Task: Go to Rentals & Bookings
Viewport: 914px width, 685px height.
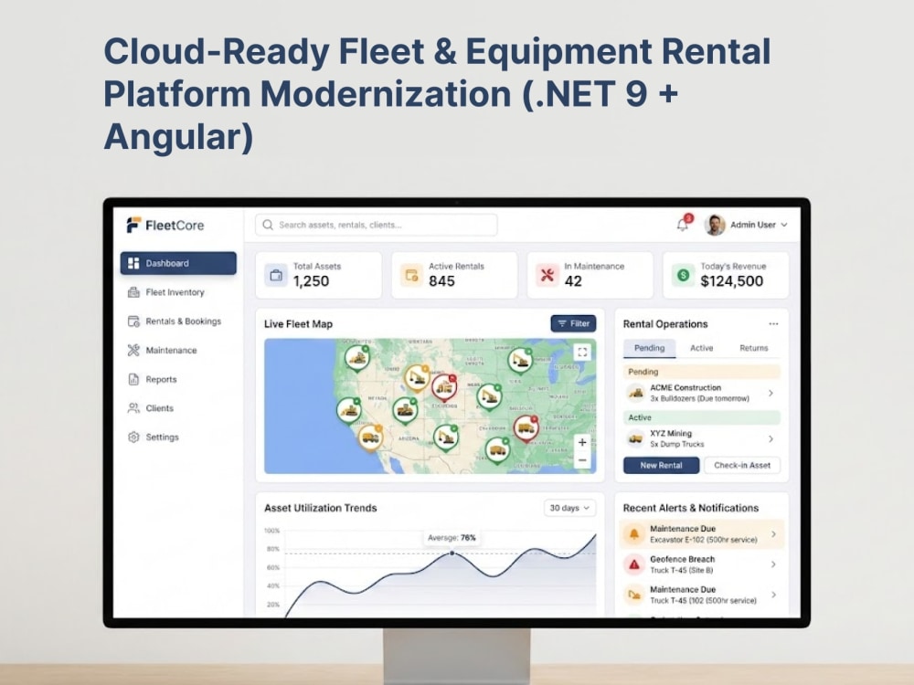Action: 178,321
